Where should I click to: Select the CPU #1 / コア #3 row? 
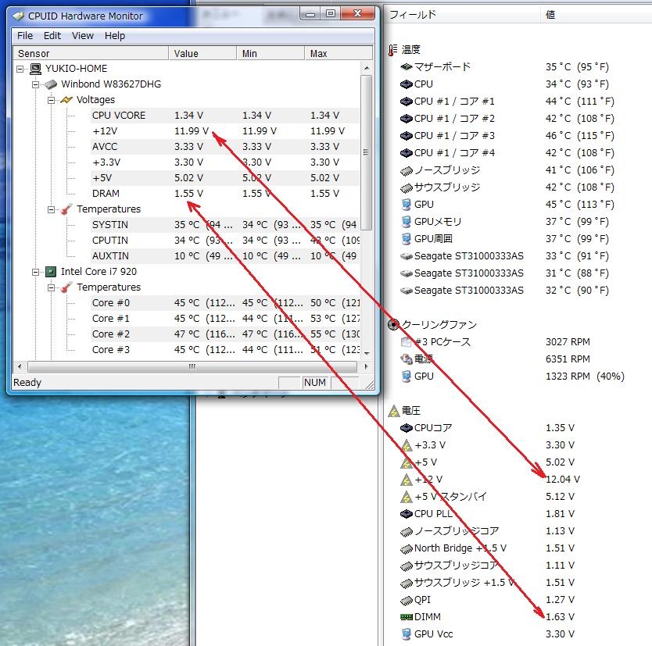518,136
